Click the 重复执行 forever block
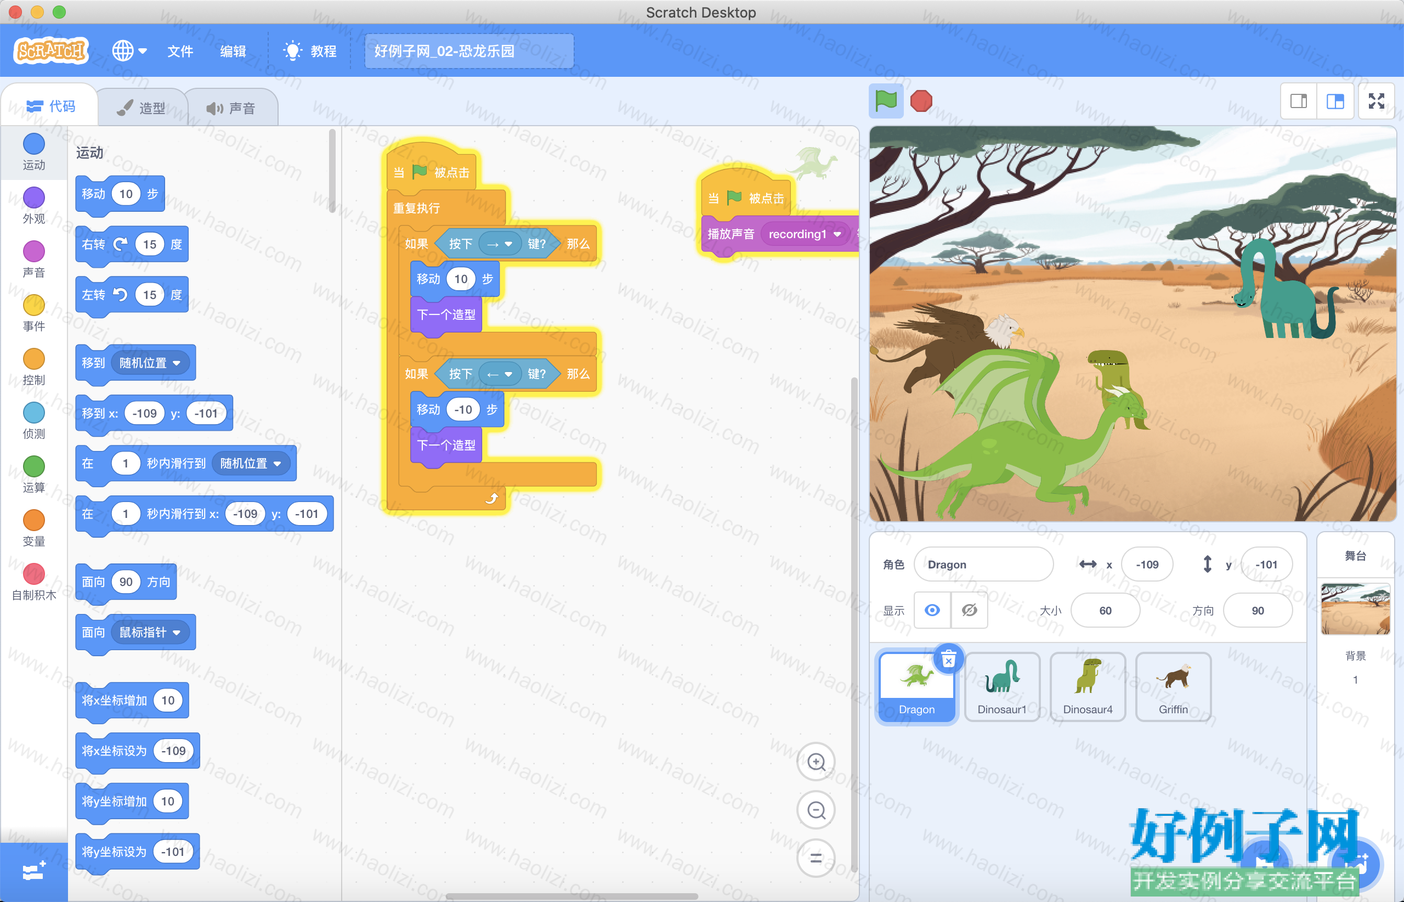The width and height of the screenshot is (1404, 902). [x=417, y=208]
